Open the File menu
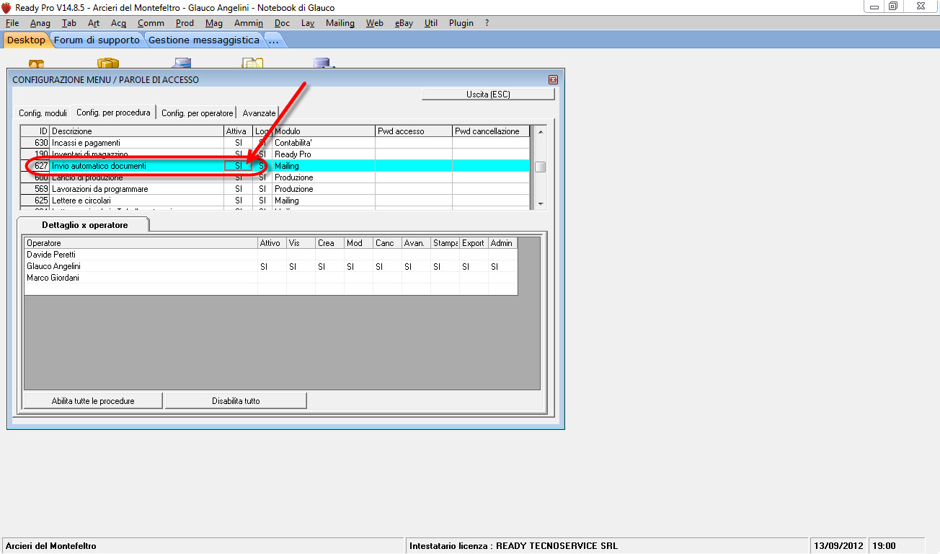940x554 pixels. [12, 23]
